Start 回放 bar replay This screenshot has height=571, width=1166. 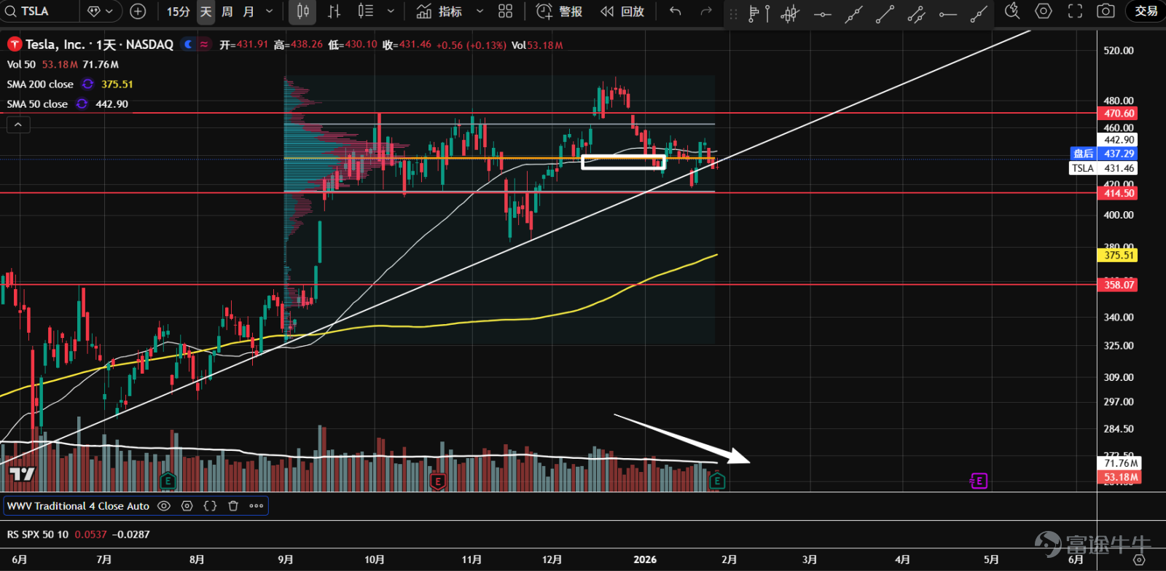pos(622,11)
